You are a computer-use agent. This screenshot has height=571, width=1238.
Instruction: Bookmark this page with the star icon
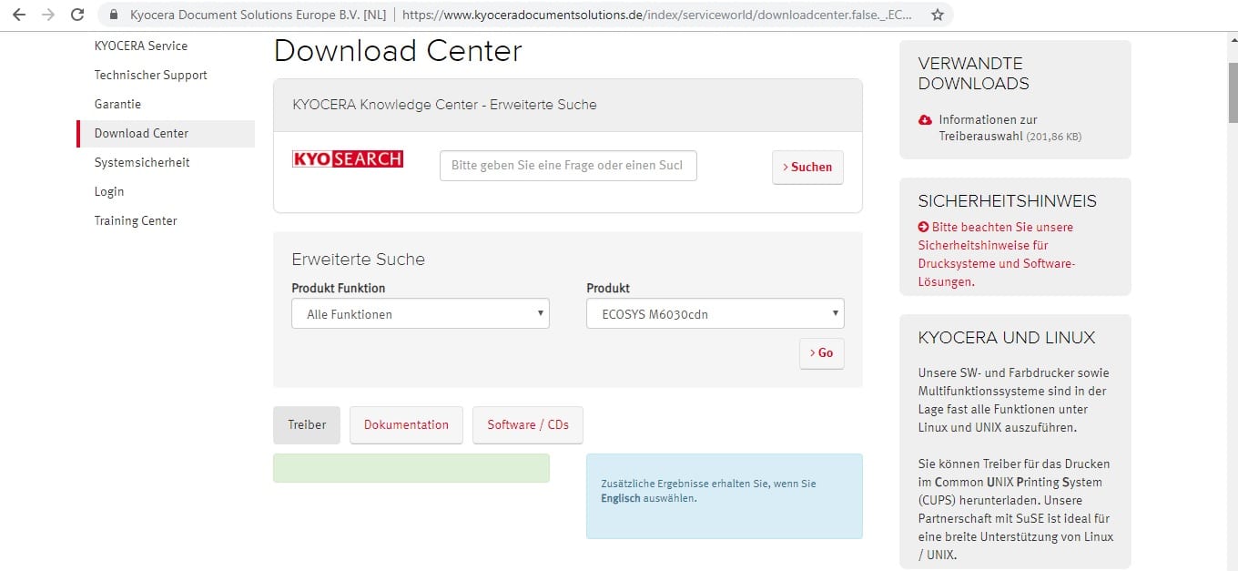(937, 15)
